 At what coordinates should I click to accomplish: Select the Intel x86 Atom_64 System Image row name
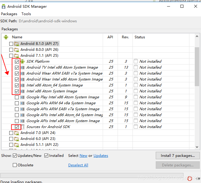(x=54, y=85)
